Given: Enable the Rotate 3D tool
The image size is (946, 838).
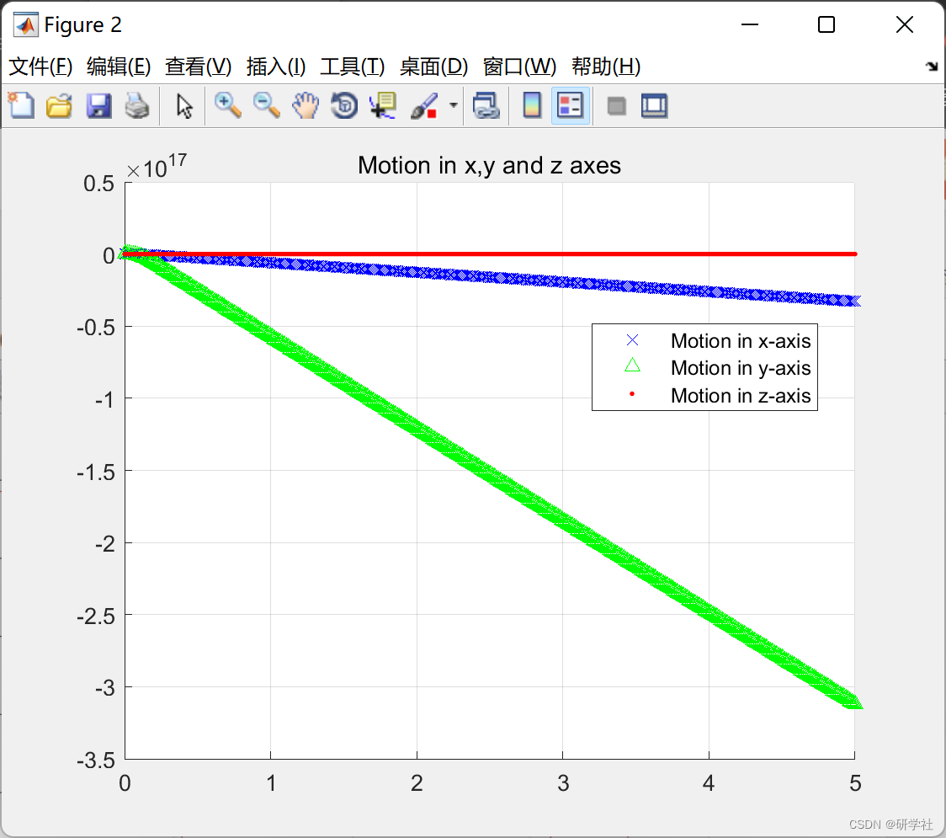Looking at the screenshot, I should (x=344, y=105).
